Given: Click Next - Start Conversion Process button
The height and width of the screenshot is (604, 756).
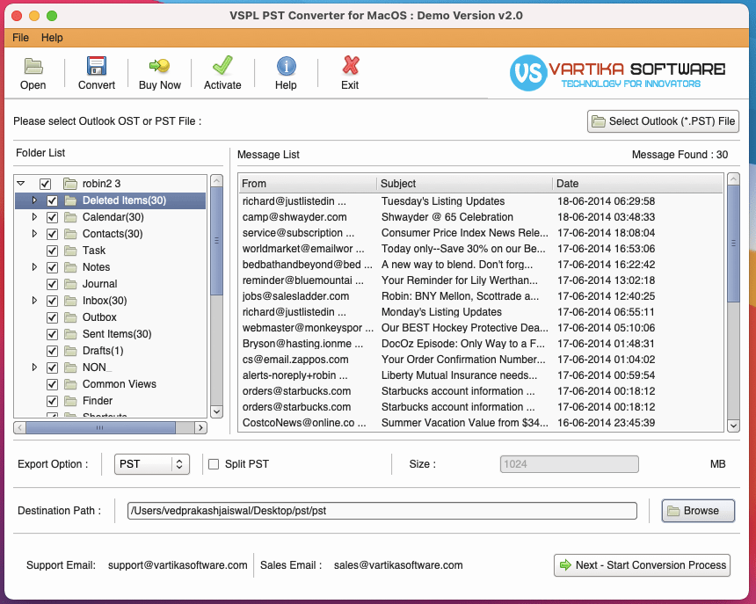Looking at the screenshot, I should pyautogui.click(x=643, y=565).
